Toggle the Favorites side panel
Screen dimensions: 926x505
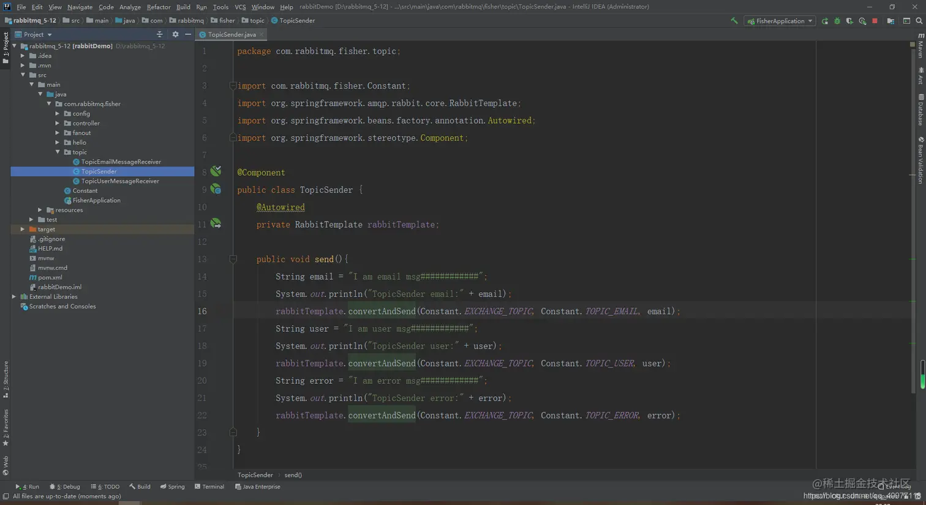click(6, 427)
